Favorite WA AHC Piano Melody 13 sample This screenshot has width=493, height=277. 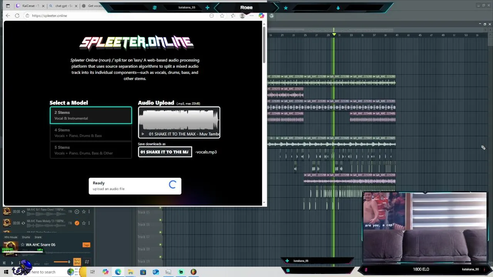point(84,223)
